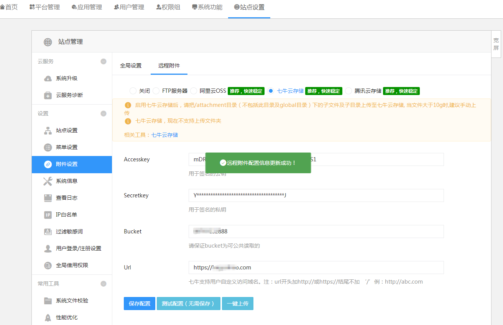Select the FTP服务器 radio option
503x325 pixels.
156,91
